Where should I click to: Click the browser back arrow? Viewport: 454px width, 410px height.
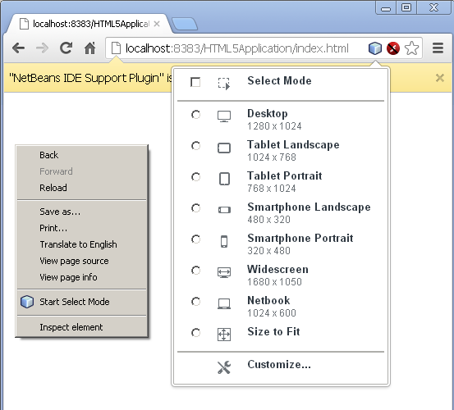[18, 48]
